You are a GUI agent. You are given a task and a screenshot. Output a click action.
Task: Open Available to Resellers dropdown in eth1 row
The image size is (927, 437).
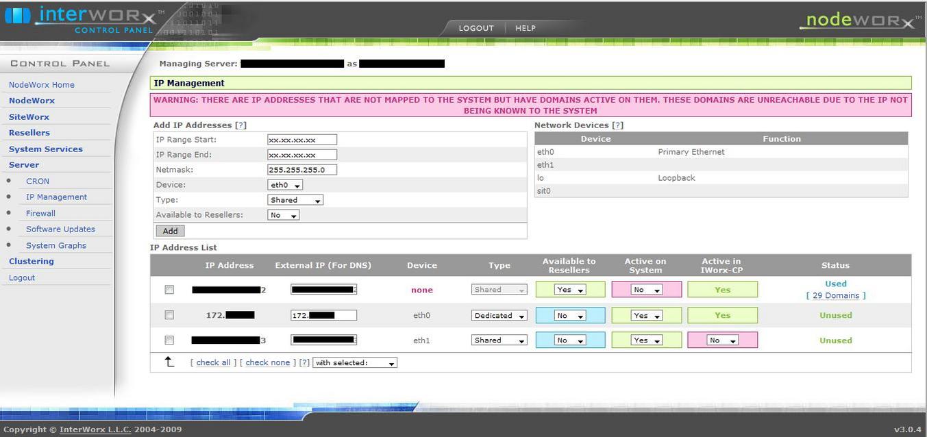[571, 340]
